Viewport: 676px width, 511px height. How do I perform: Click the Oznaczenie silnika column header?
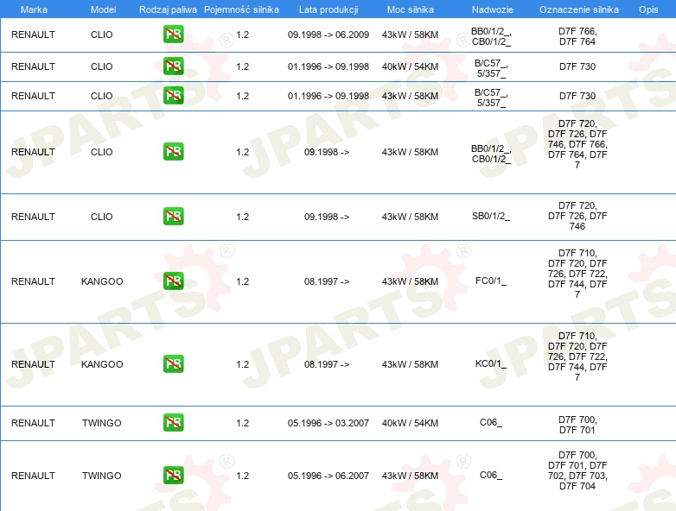pos(579,9)
